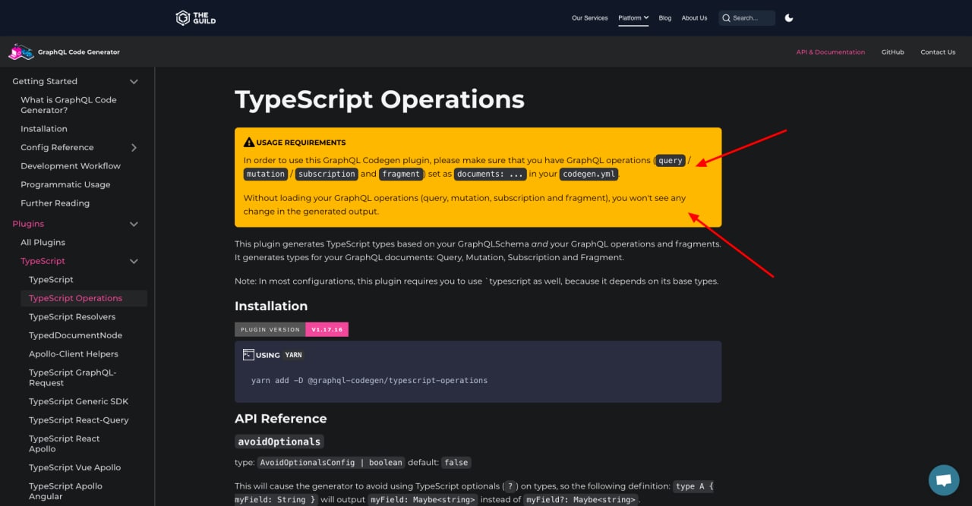972x506 pixels.
Task: Collapse the Getting Started section
Action: (x=134, y=81)
